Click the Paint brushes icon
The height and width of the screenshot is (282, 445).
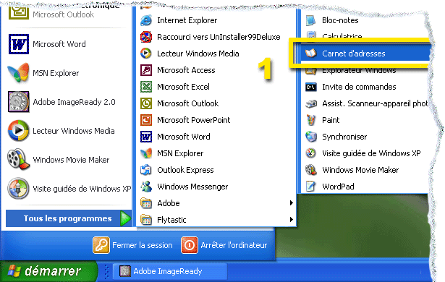pyautogui.click(x=311, y=120)
